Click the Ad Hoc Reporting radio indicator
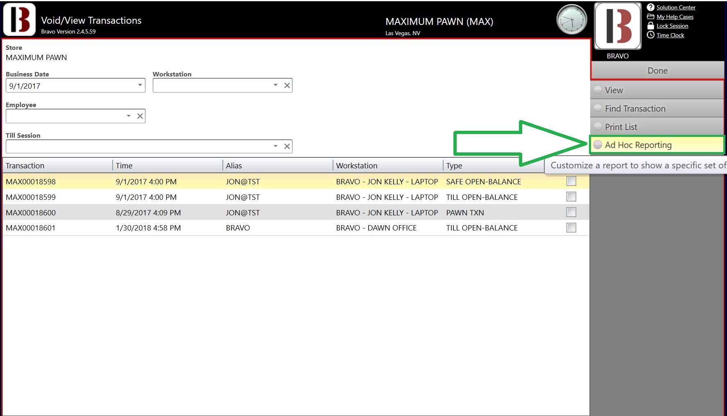Screen dimensions: 727x416 [598, 144]
